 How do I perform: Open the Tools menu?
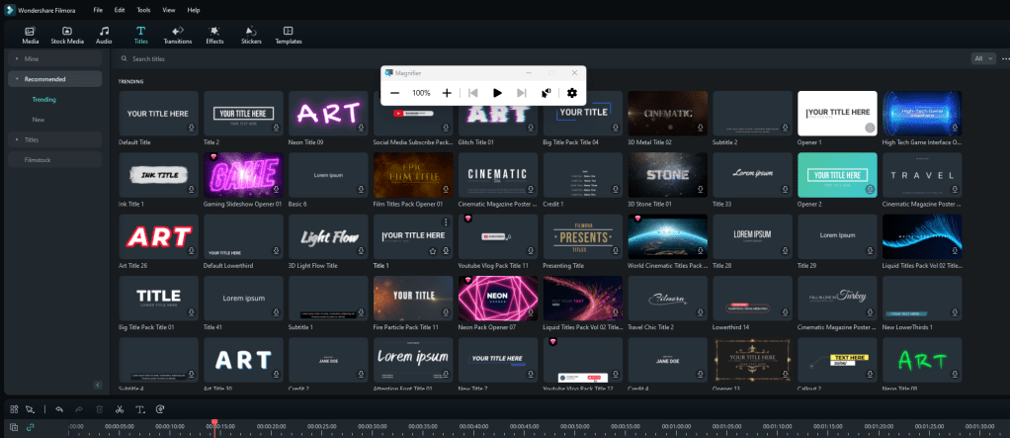coord(143,10)
